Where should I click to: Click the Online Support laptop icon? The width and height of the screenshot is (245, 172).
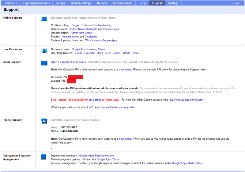pos(44,19)
